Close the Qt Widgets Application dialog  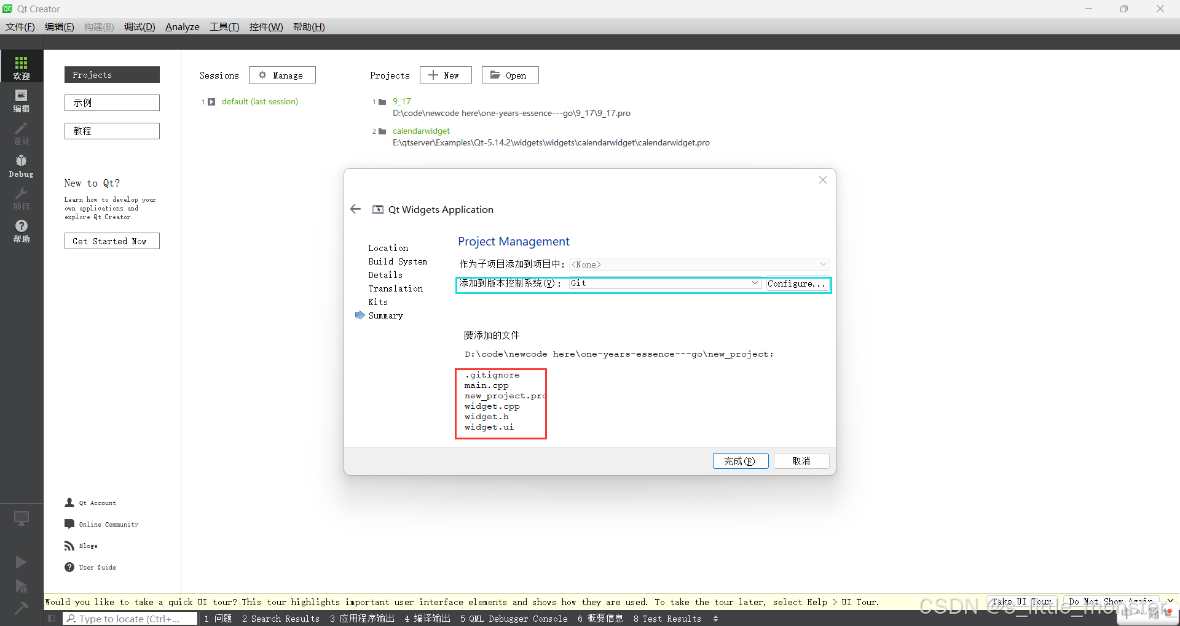coord(823,180)
